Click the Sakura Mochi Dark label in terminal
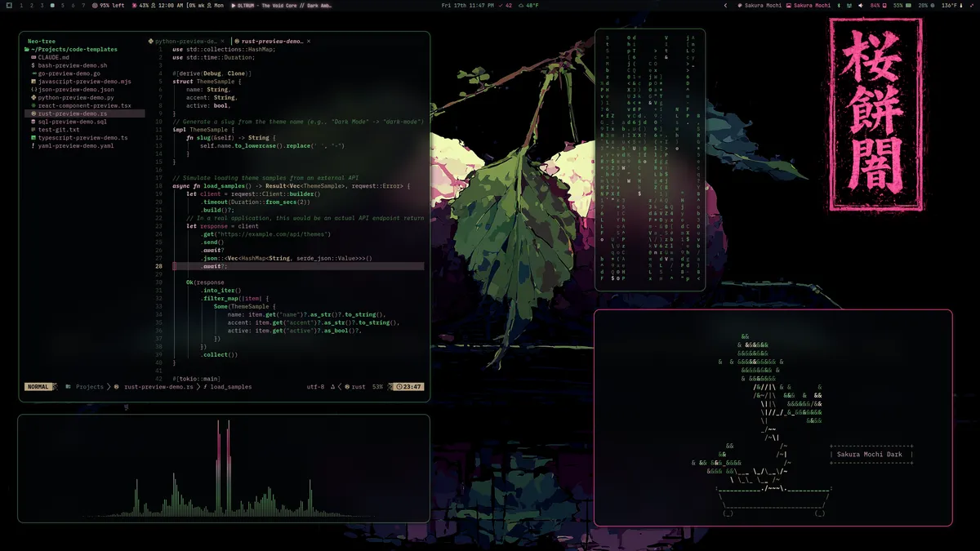 (x=871, y=454)
